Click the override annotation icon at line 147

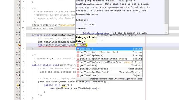(18, 85)
